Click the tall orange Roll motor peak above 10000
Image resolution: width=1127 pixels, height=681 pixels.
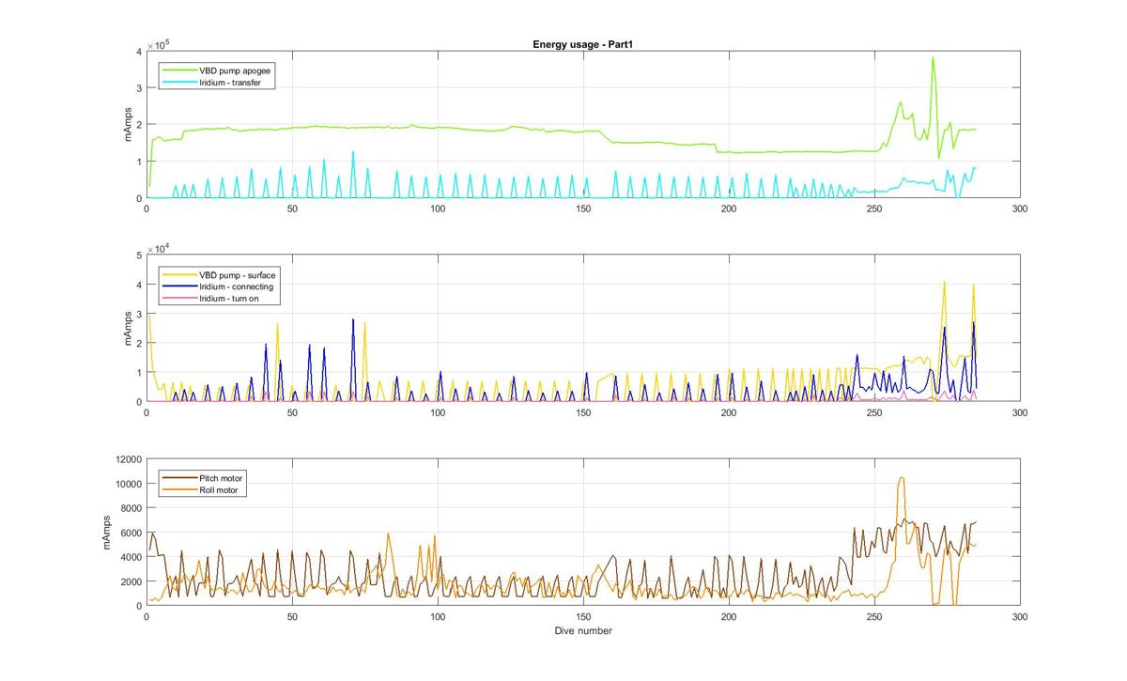click(902, 478)
